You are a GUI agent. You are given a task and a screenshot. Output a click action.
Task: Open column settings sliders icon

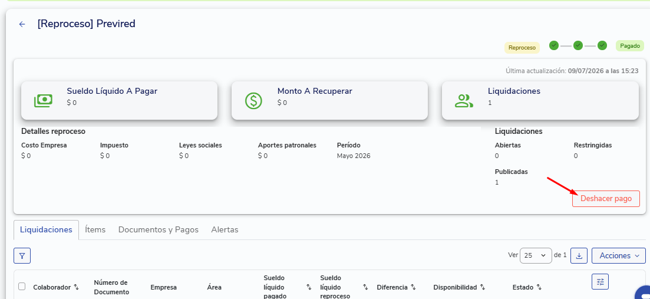pos(600,282)
